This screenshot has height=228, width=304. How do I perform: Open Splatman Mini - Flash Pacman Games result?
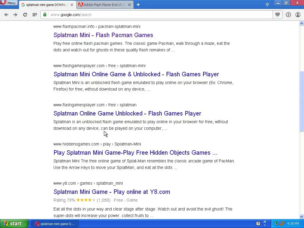103,35
